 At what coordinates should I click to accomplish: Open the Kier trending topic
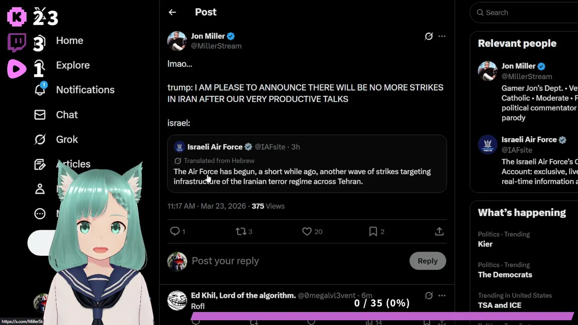coord(485,244)
